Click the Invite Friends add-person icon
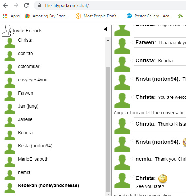The image size is (186, 196). 7,31
